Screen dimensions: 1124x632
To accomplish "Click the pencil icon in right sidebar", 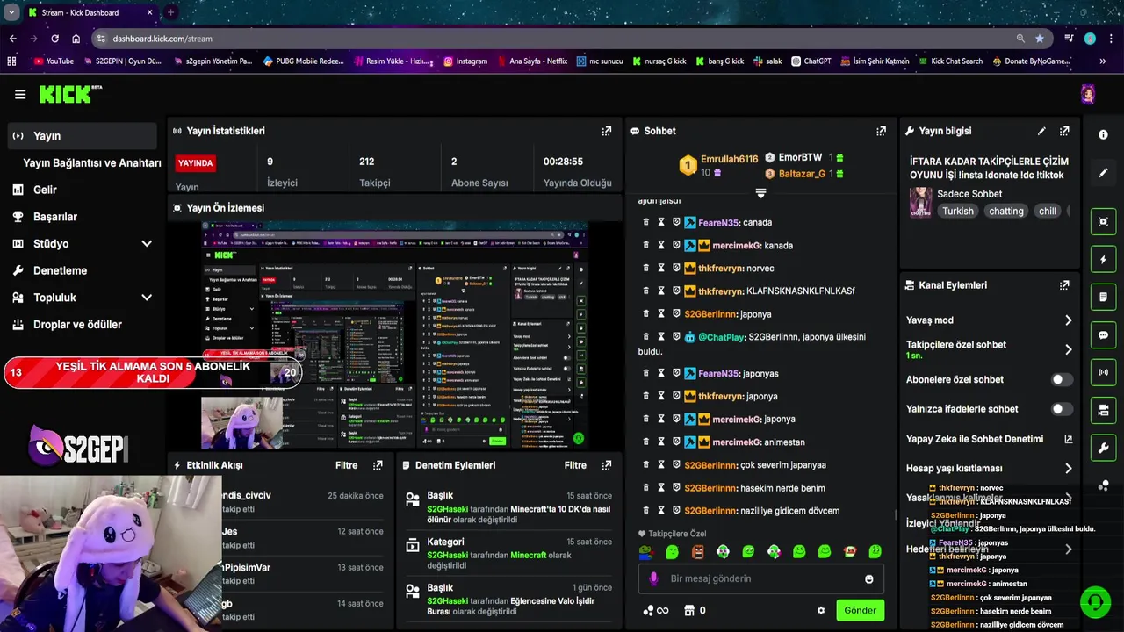I will coord(1103,173).
